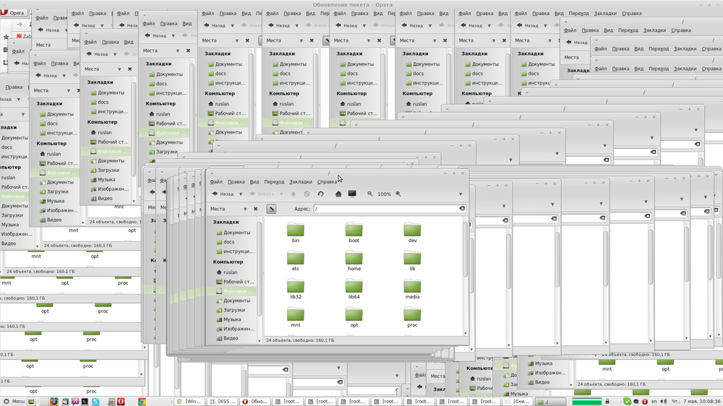Launch Firefox from the bottom panel
723x406 pixels.
click(54, 401)
